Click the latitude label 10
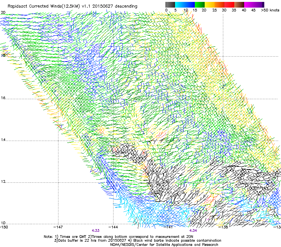The width and height of the screenshot is (281, 247). coord(3,223)
